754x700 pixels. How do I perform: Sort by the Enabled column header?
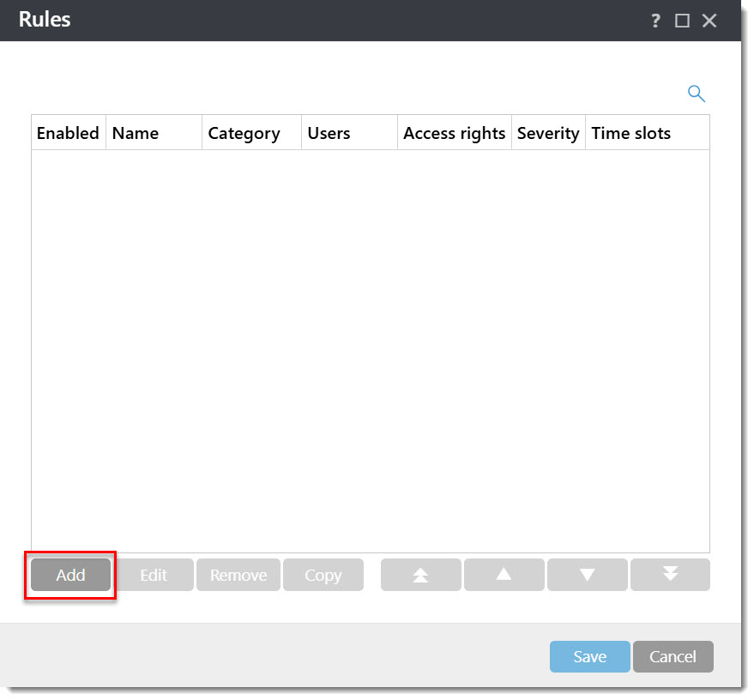(x=69, y=133)
